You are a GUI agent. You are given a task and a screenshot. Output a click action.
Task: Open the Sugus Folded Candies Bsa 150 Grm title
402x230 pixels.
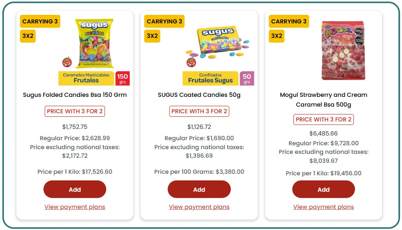coord(74,95)
